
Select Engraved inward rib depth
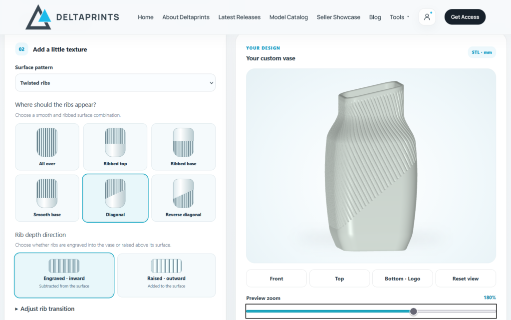[x=64, y=276]
